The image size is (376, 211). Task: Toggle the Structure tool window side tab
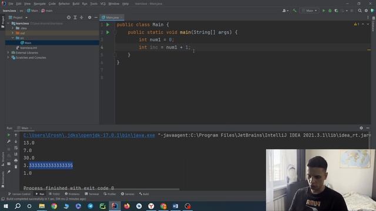pos(2,159)
